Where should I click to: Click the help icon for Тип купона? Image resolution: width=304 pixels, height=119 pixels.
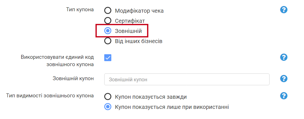[284, 10]
